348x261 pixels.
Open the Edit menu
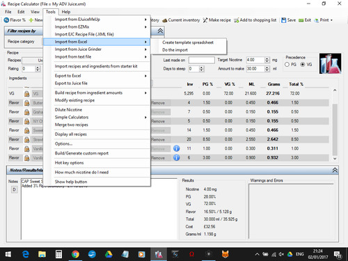(21, 12)
